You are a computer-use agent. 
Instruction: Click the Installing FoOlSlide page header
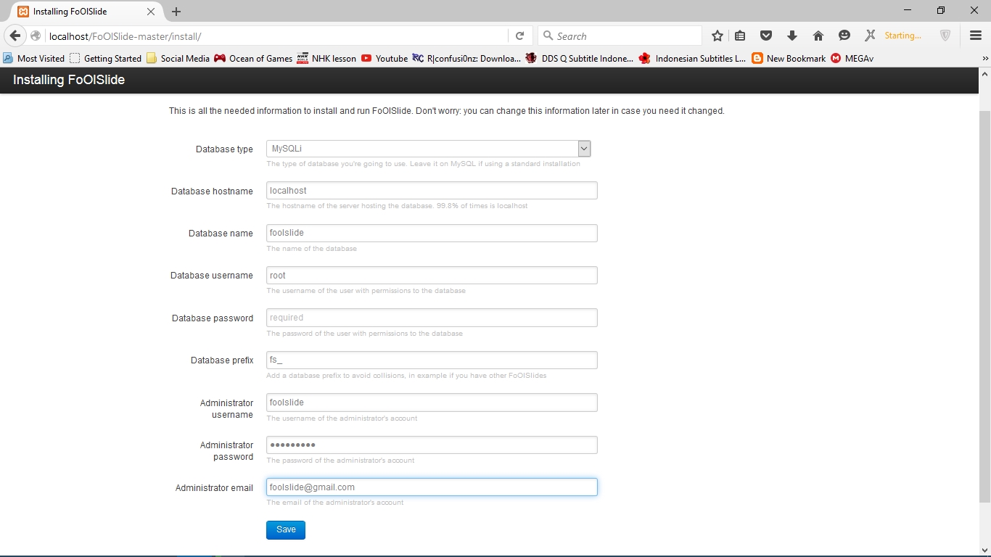(x=69, y=80)
